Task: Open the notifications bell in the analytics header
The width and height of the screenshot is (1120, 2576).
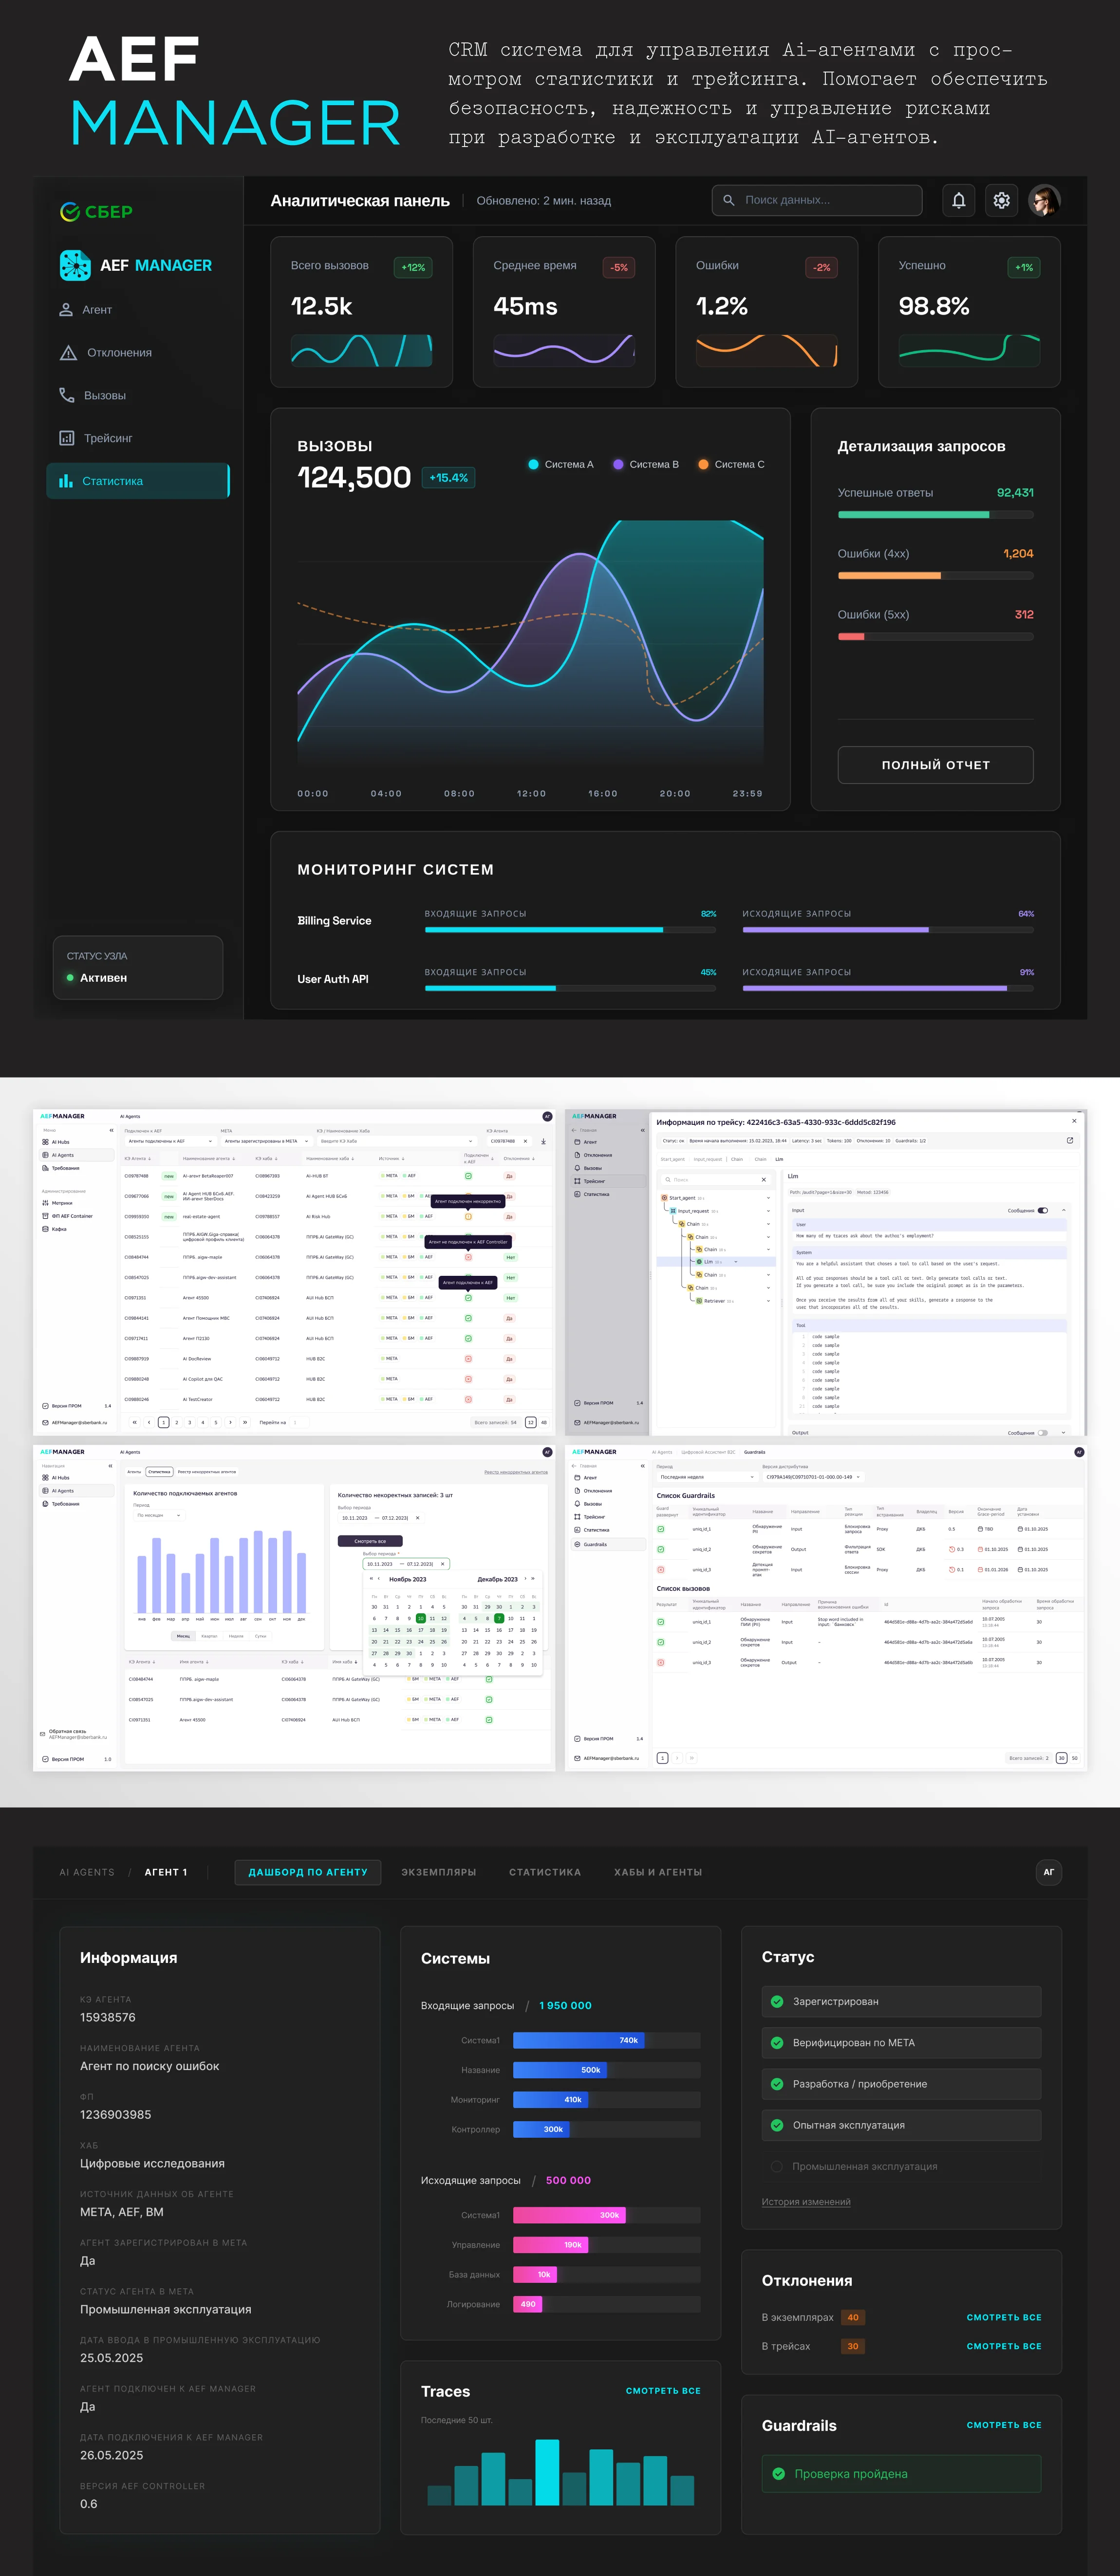Action: tap(958, 200)
